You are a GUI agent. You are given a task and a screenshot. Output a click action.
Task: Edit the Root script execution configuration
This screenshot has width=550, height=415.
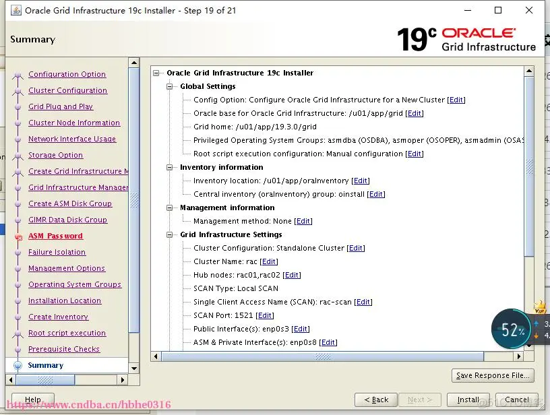tap(415, 154)
